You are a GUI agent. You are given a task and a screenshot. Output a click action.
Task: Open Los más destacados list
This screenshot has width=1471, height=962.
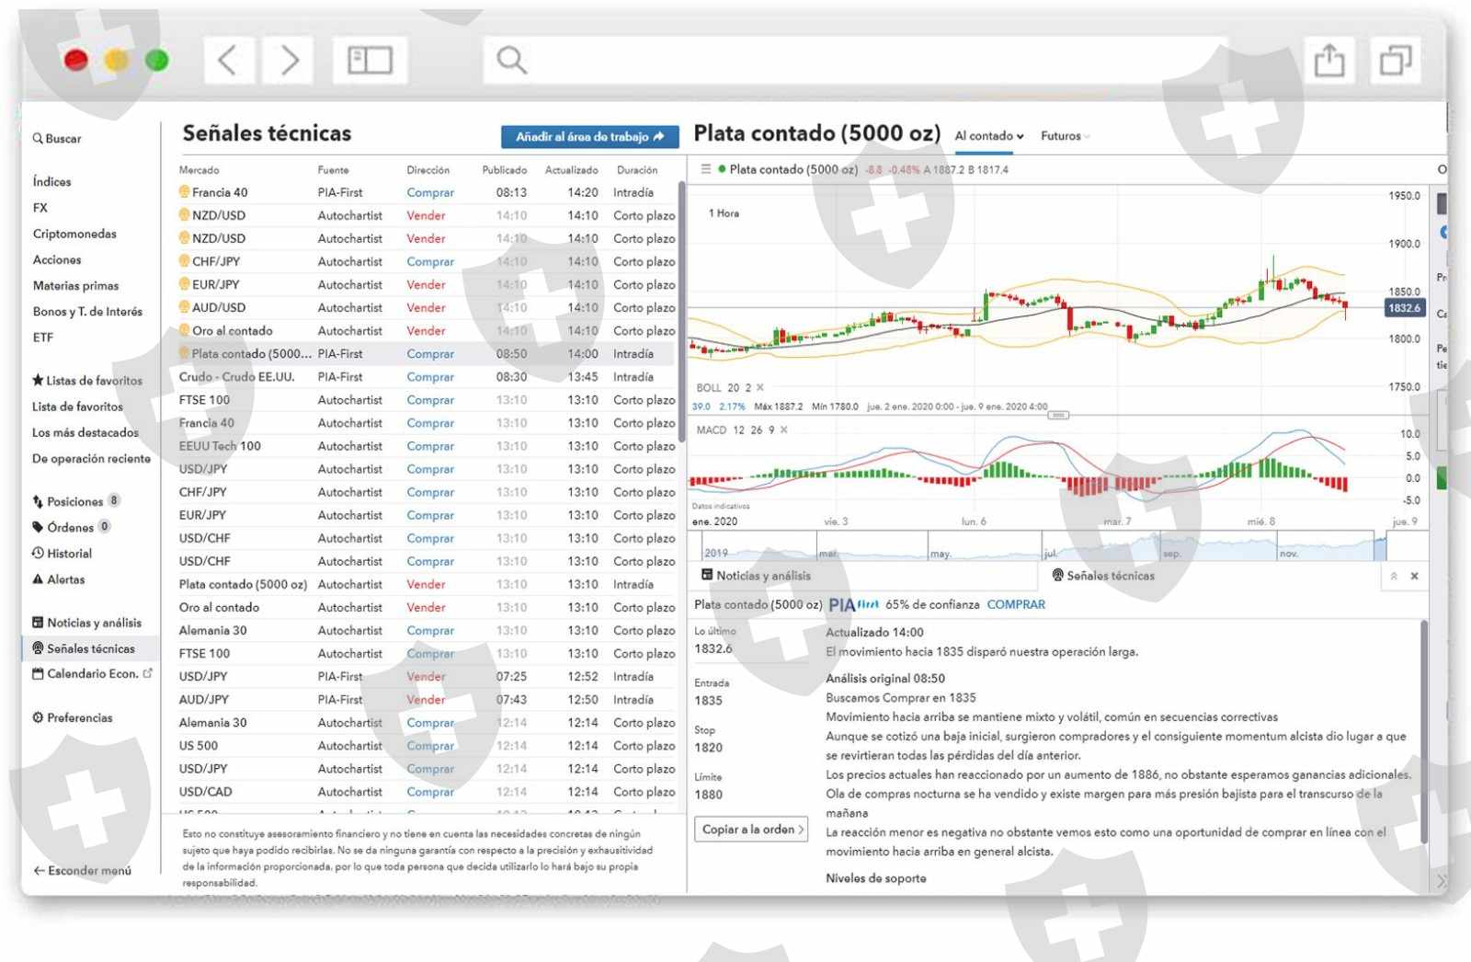coord(86,432)
